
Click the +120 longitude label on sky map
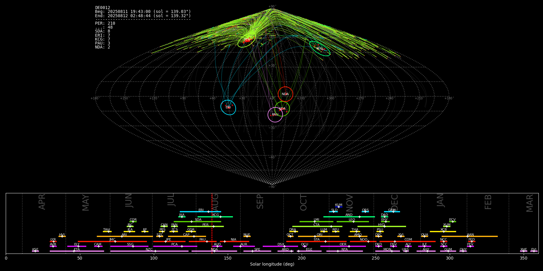click(x=154, y=98)
